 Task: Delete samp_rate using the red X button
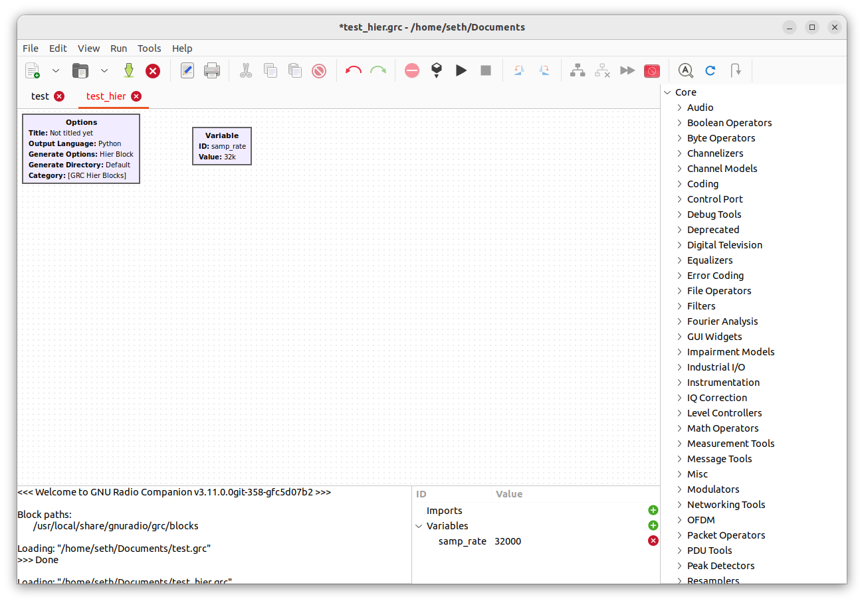653,541
